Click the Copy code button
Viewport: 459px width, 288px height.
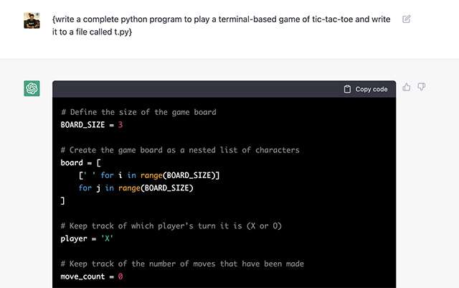(x=366, y=89)
